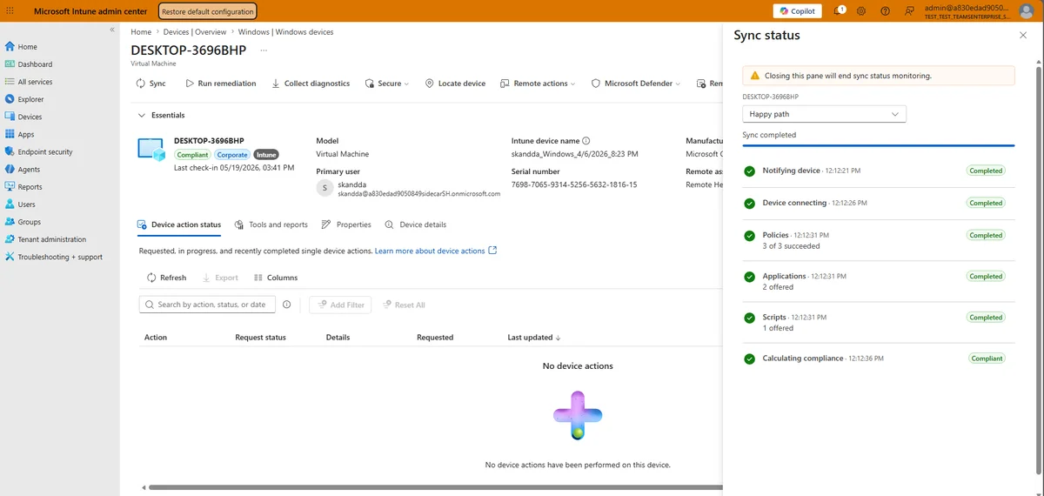Select the Device action status tab
Viewport: 1044px width, 496px height.
[179, 225]
